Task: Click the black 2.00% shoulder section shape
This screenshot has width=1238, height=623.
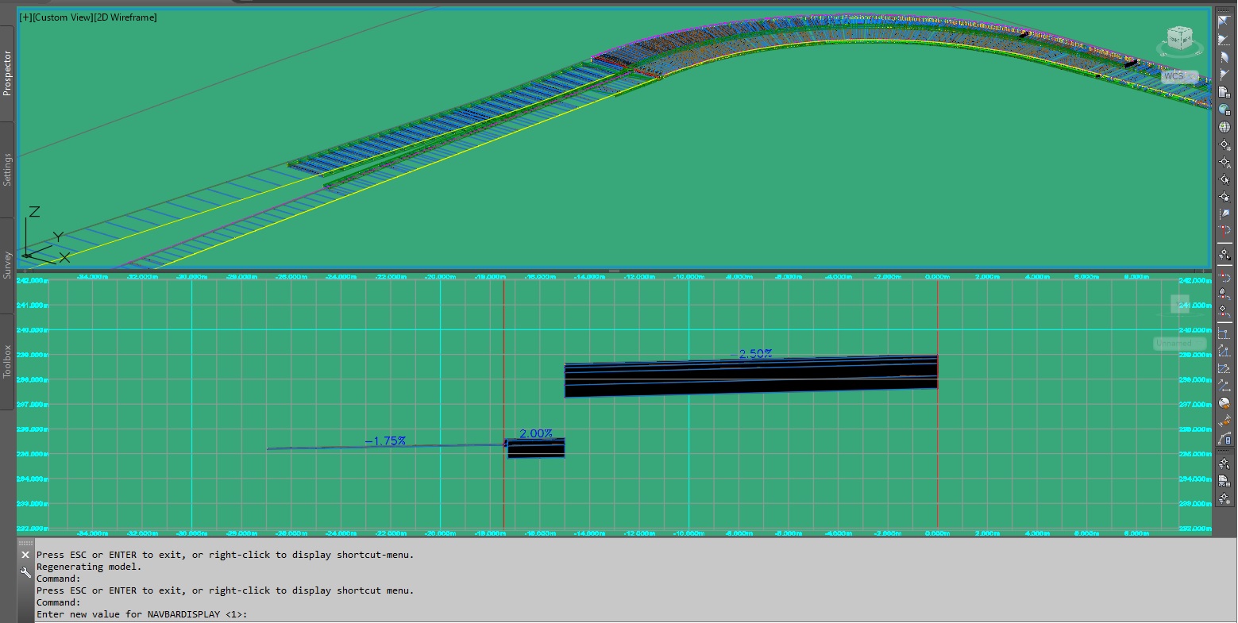Action: (x=536, y=448)
